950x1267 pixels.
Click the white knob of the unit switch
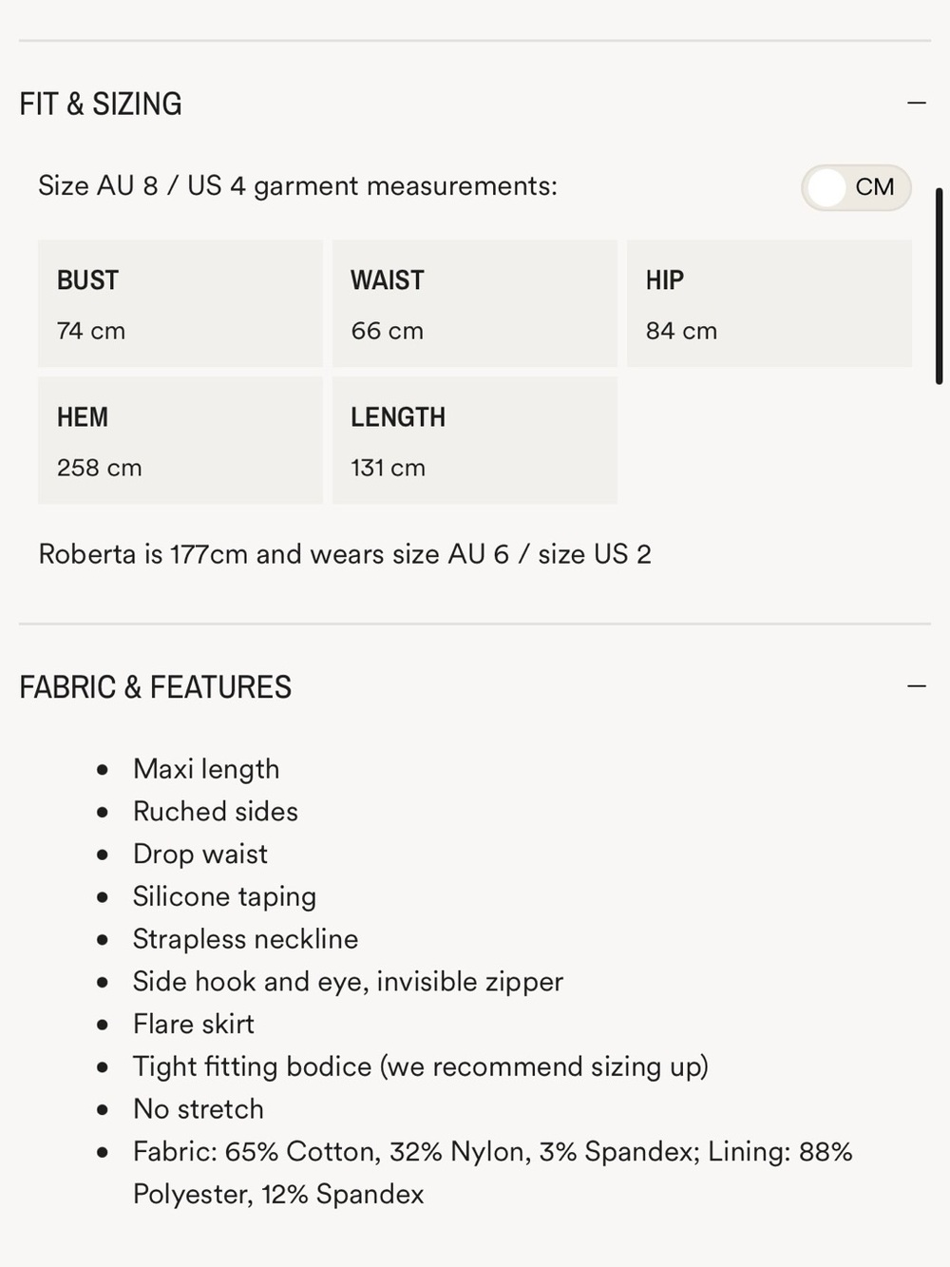[x=827, y=187]
